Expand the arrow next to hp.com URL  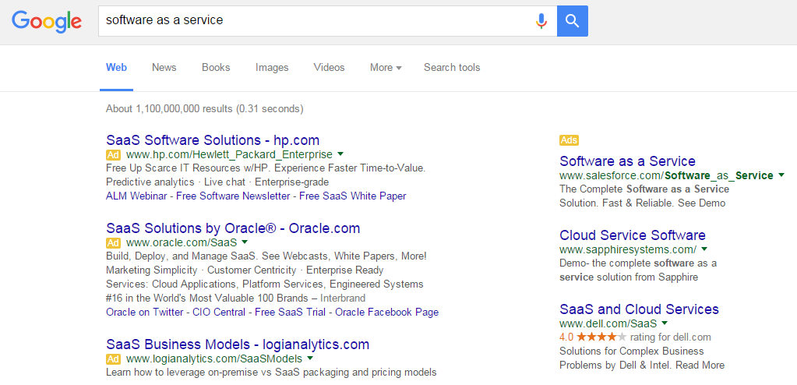(340, 154)
